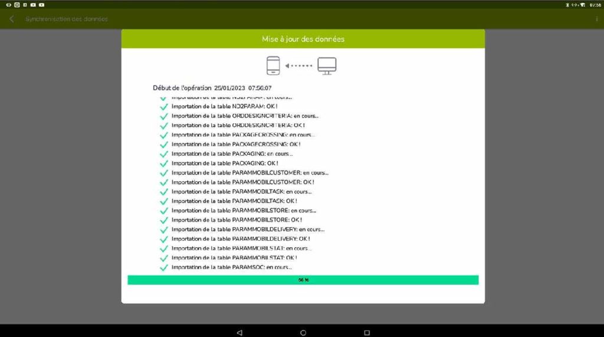Click the green 56 % progress bar
604x337 pixels.
(303, 280)
